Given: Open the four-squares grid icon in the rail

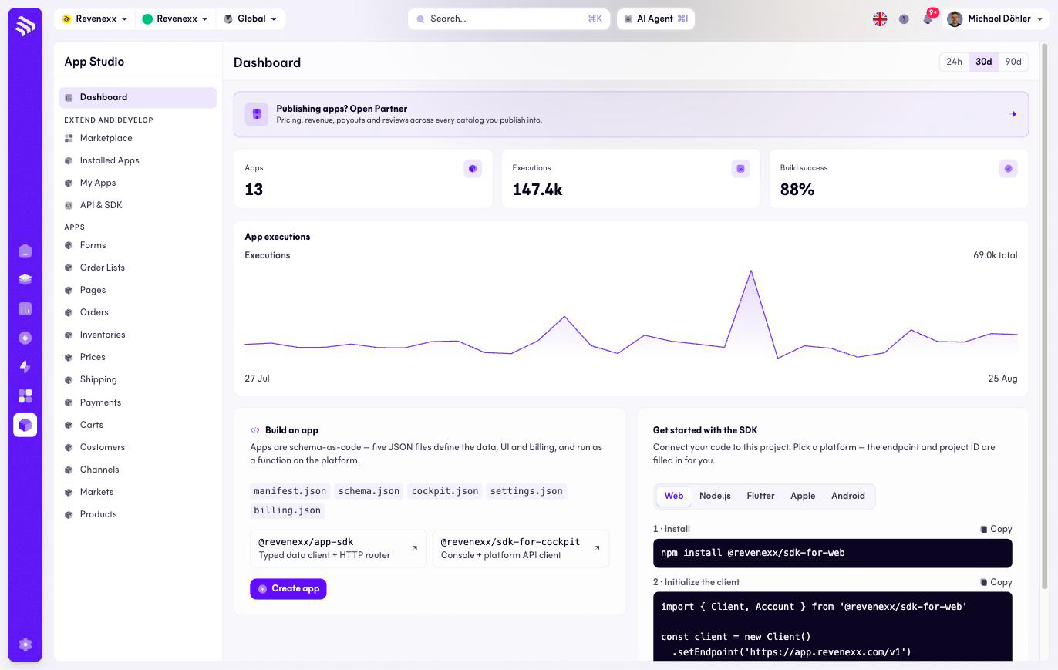Looking at the screenshot, I should [25, 396].
